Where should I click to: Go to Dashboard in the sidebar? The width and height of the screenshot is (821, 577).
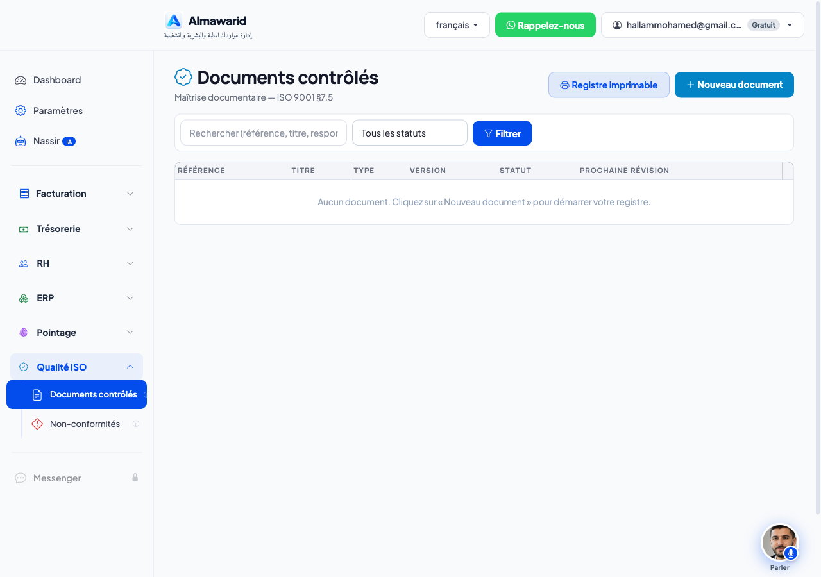pos(76,80)
